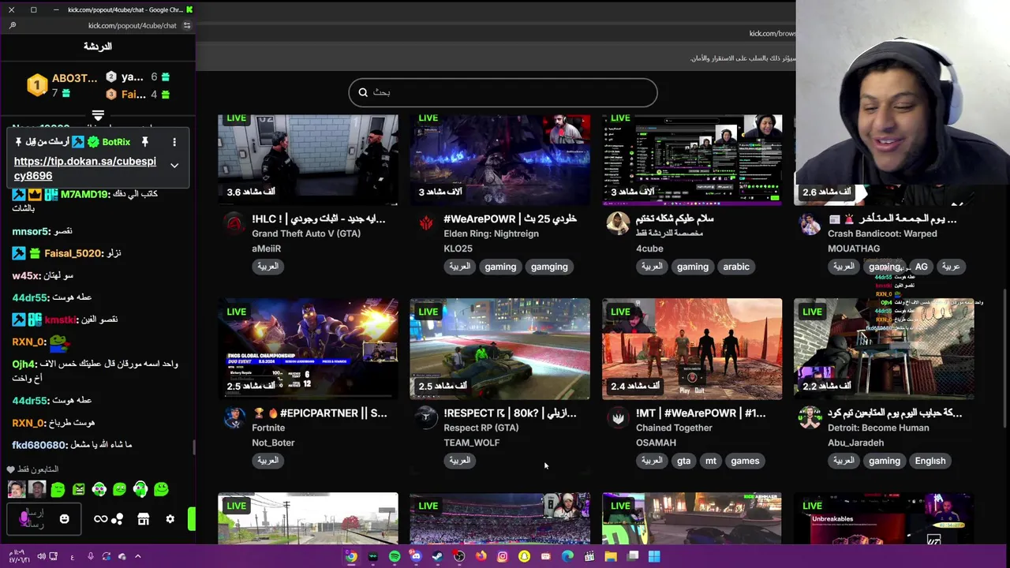
Task: Open chat settings gear icon
Action: pyautogui.click(x=170, y=519)
